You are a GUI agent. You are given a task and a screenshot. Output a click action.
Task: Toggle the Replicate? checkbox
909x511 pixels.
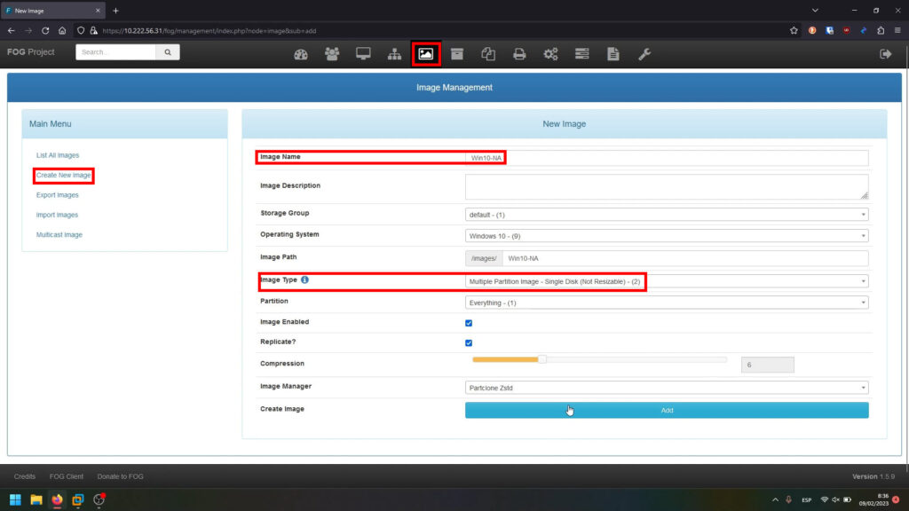click(469, 343)
